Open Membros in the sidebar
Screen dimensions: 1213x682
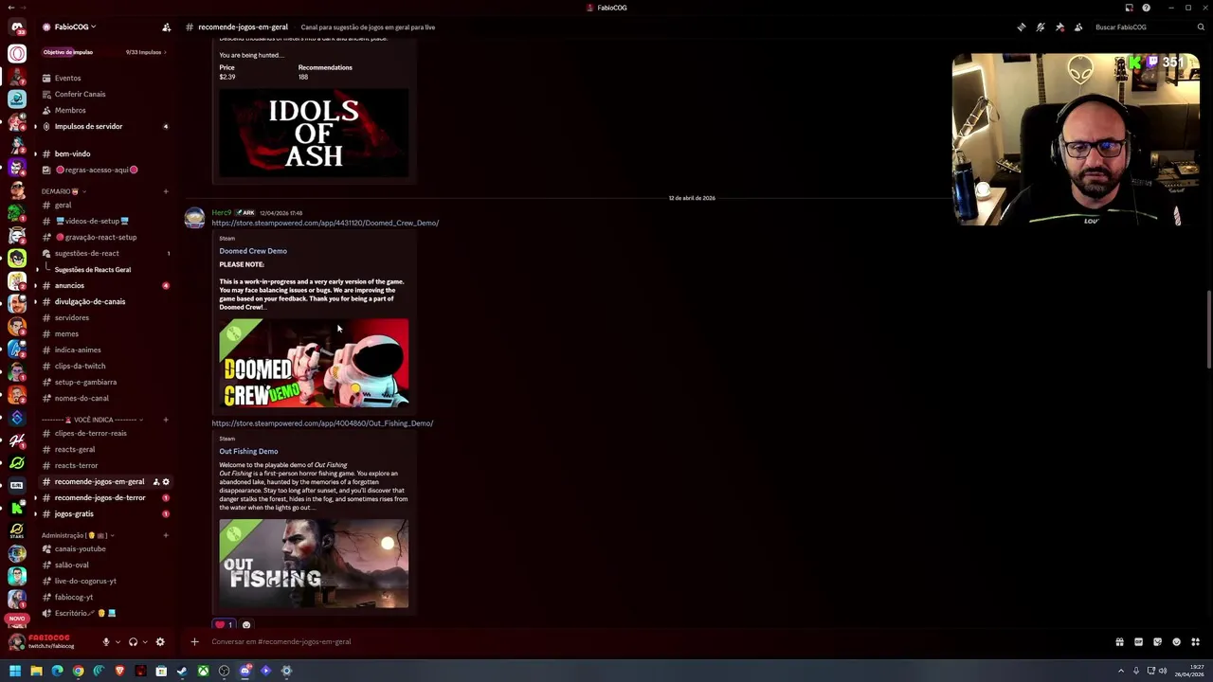[104, 110]
